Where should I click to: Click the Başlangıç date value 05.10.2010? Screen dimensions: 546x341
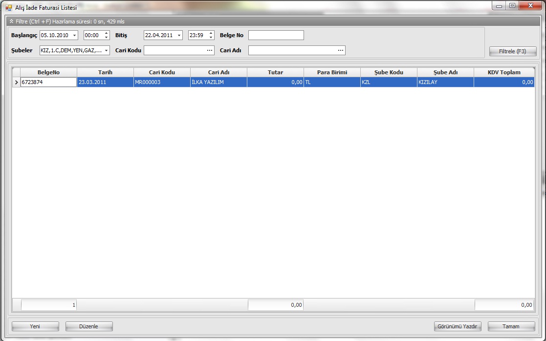[55, 35]
